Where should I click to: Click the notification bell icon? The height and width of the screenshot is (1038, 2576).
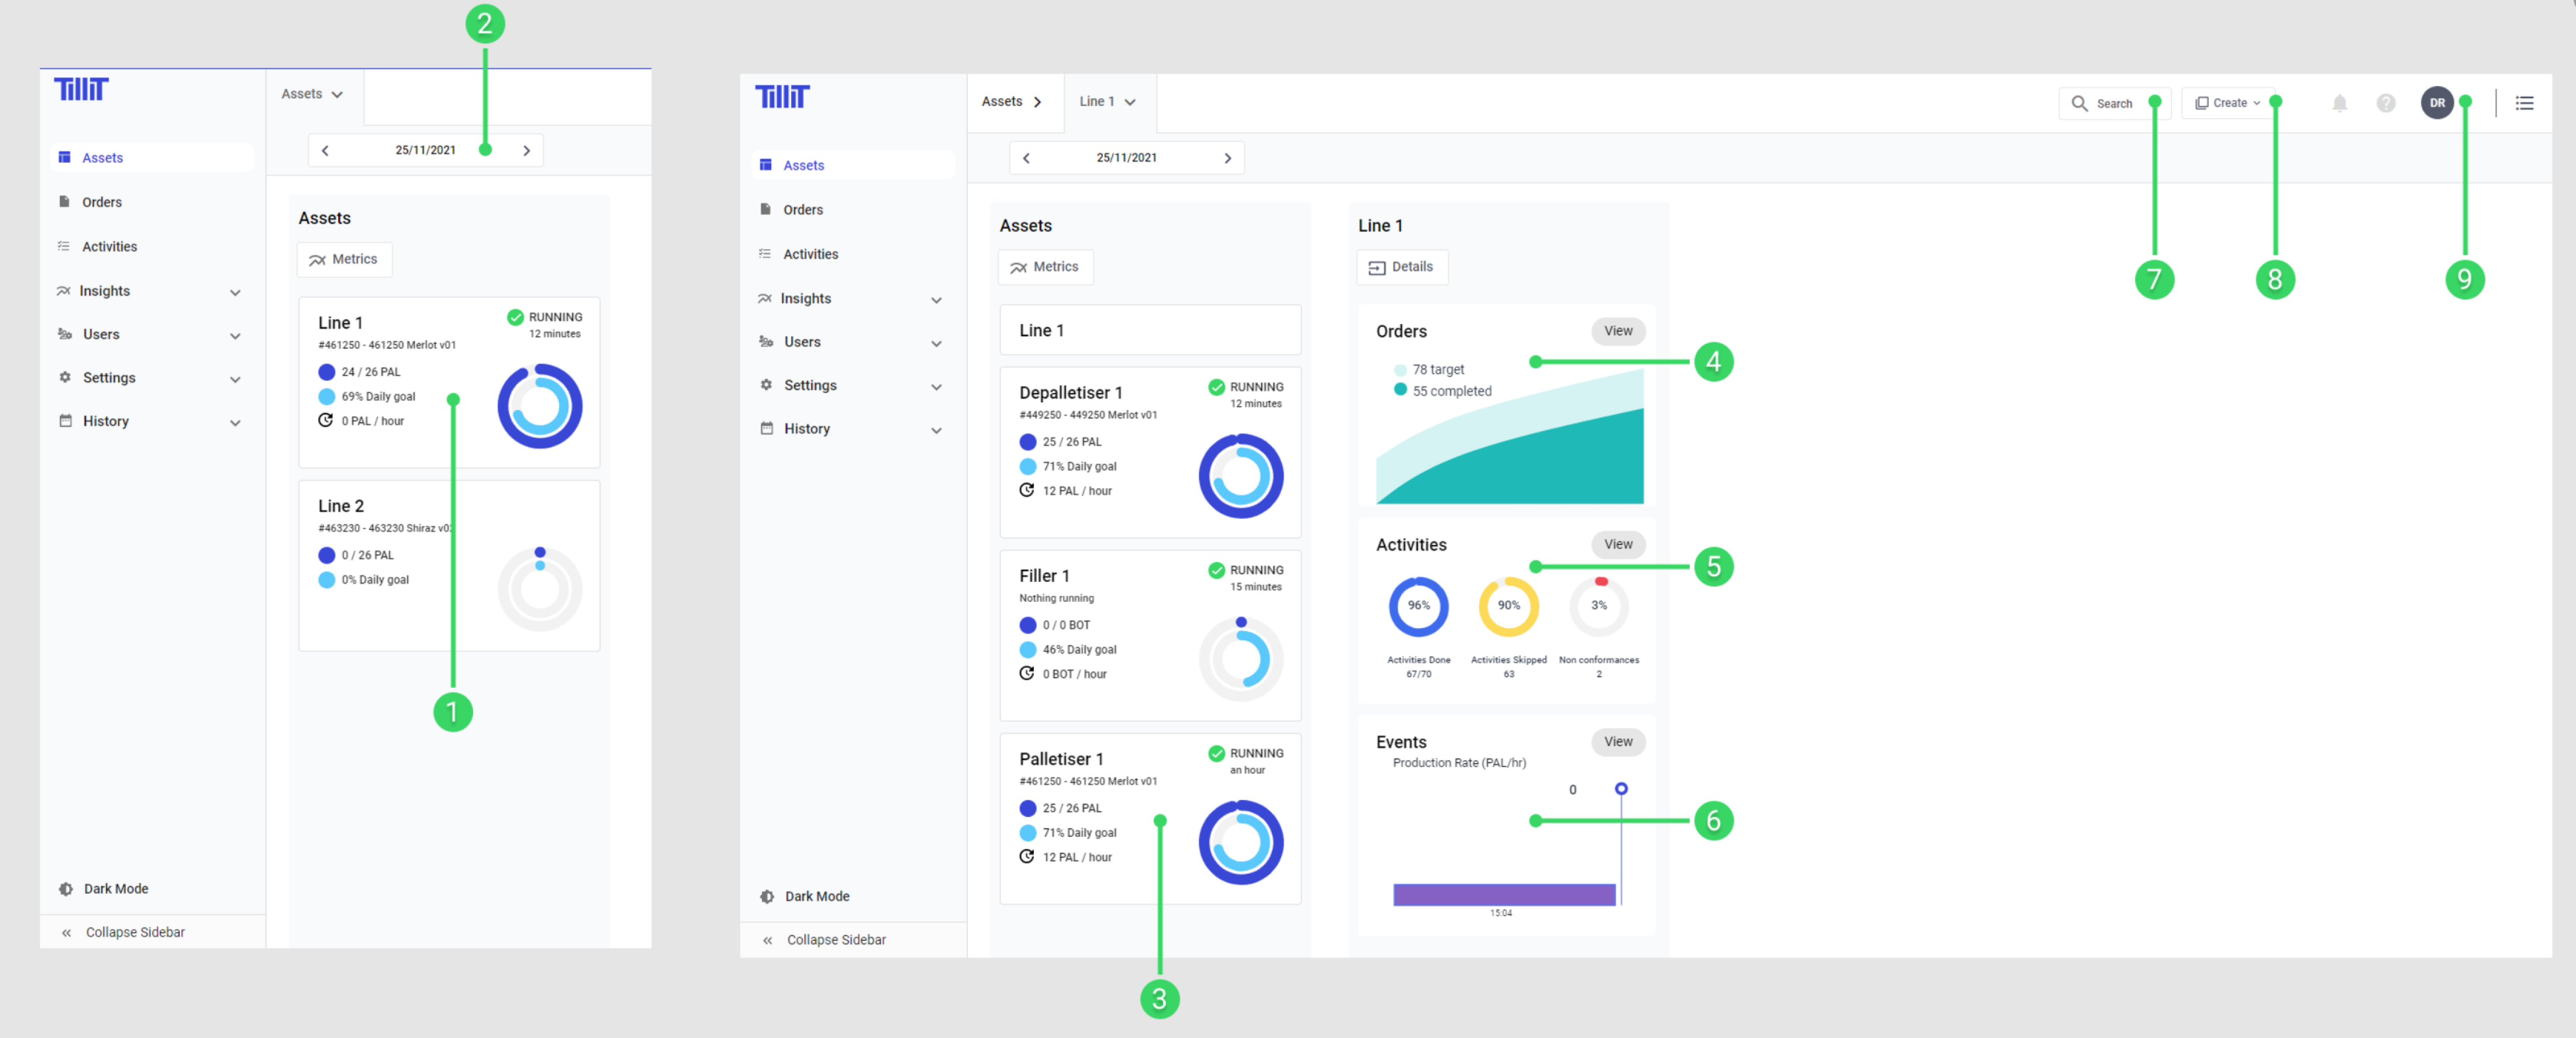(x=2339, y=103)
